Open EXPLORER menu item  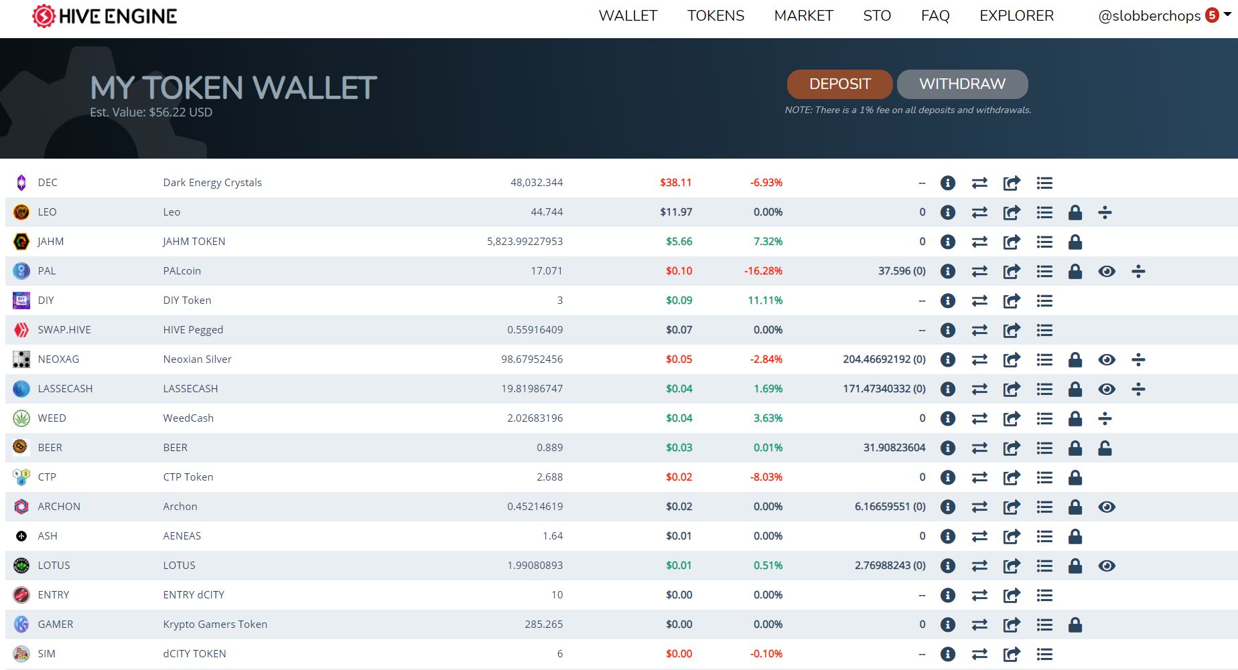pos(1016,15)
